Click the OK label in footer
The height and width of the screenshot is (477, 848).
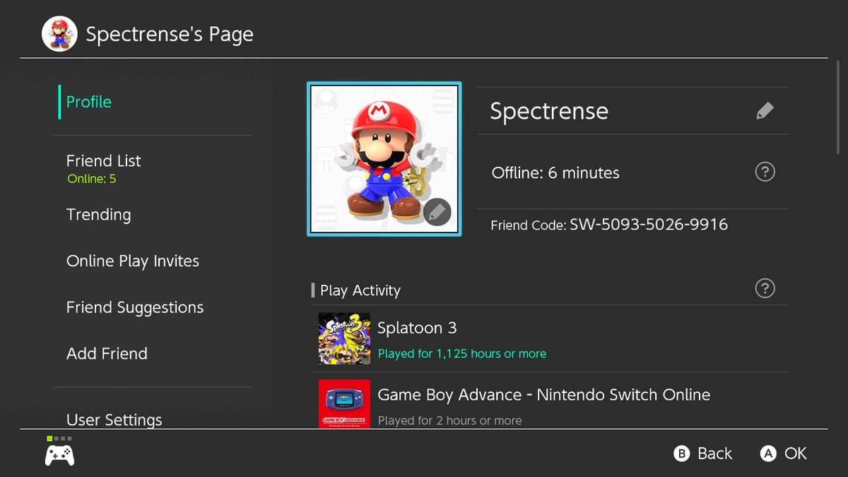coord(796,454)
